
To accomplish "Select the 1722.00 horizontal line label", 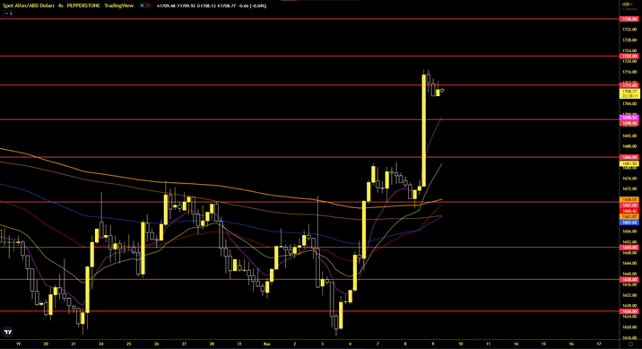I will point(629,57).
